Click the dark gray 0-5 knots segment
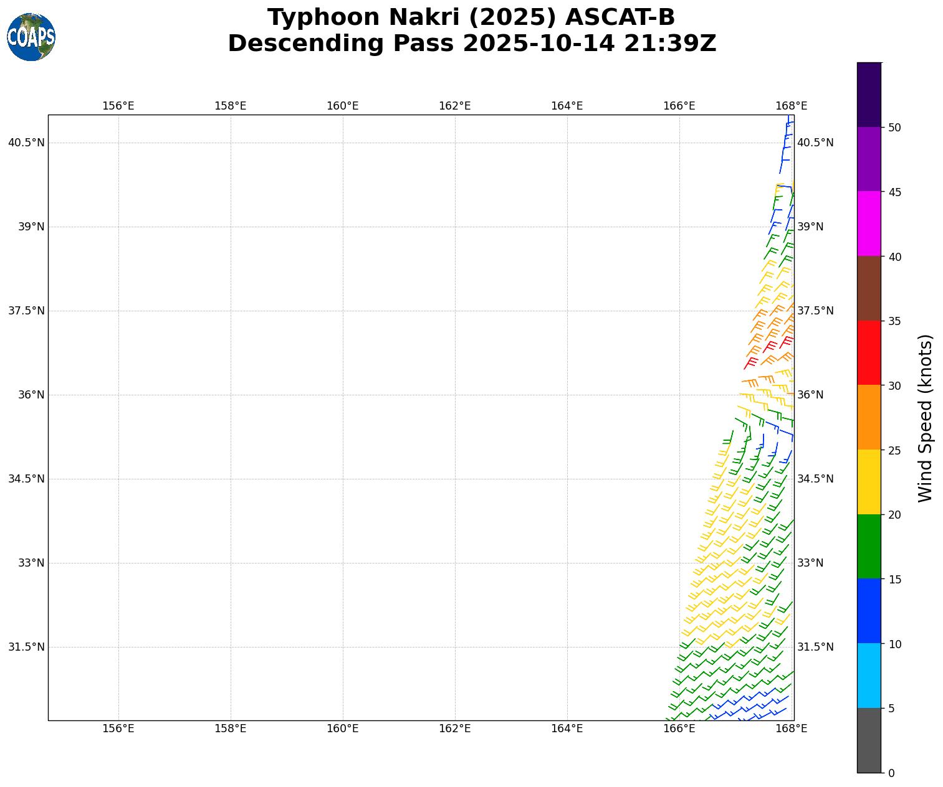The image size is (943, 787). tap(869, 740)
